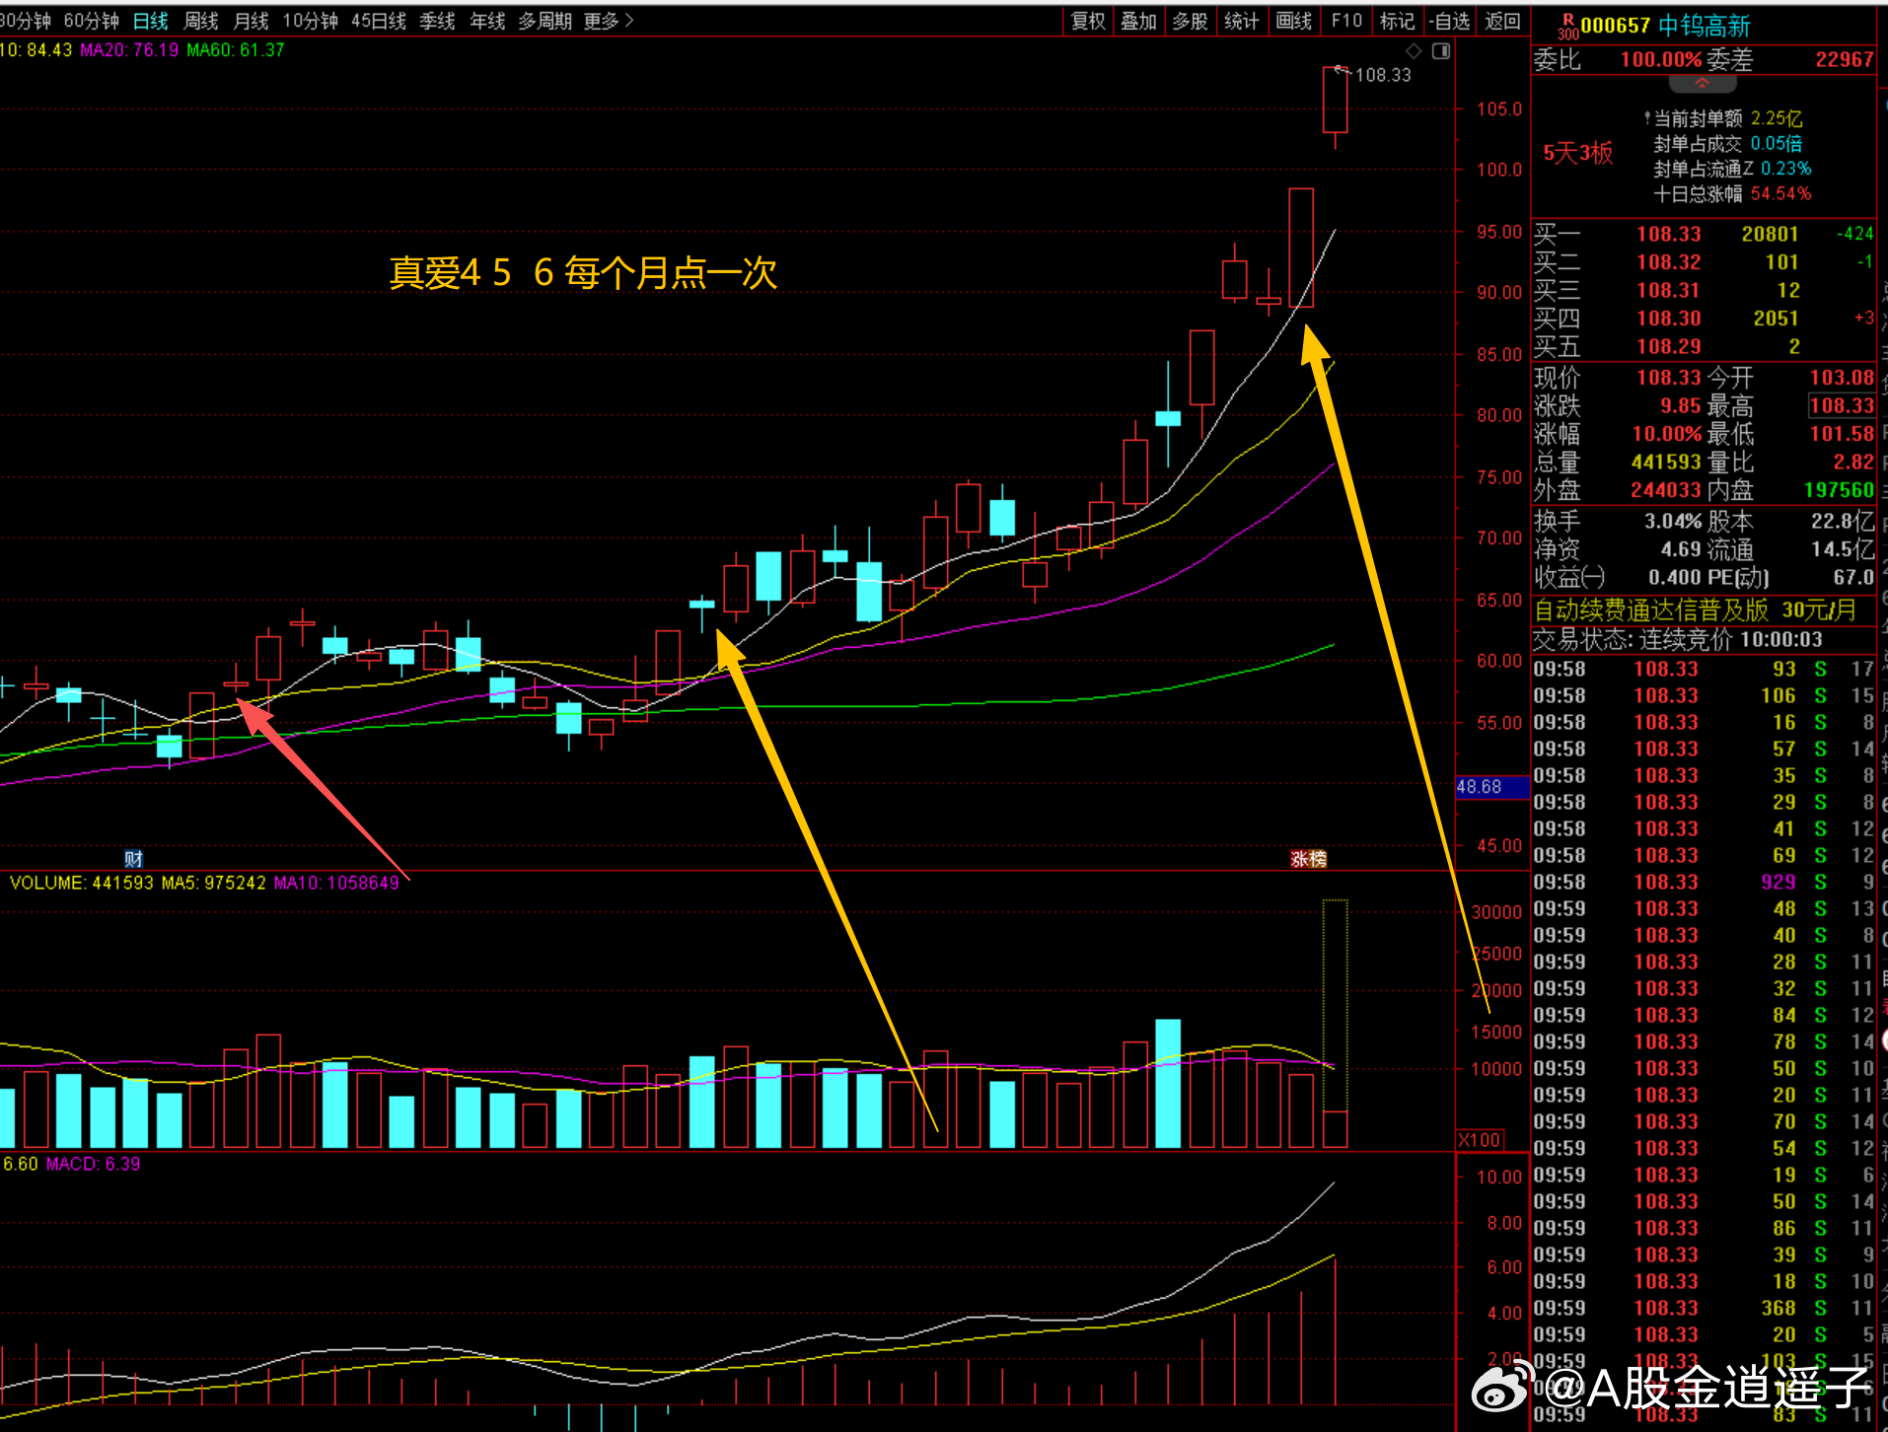Viewport: 1888px width, 1432px height.
Task: Click the 买二 108.32 bid row
Action: point(1704,262)
